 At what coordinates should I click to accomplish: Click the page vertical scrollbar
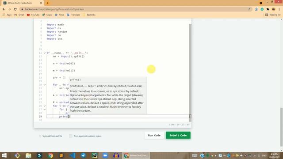(282, 127)
